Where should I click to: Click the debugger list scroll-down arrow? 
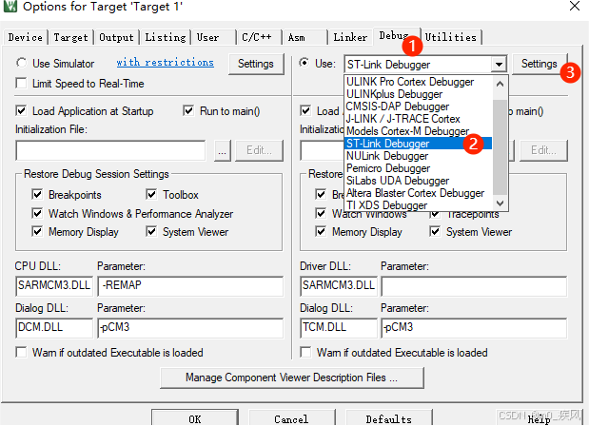click(500, 203)
